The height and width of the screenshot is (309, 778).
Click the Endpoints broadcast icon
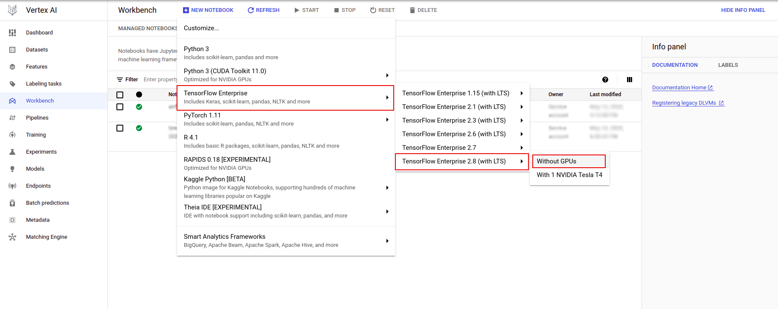[x=12, y=186]
